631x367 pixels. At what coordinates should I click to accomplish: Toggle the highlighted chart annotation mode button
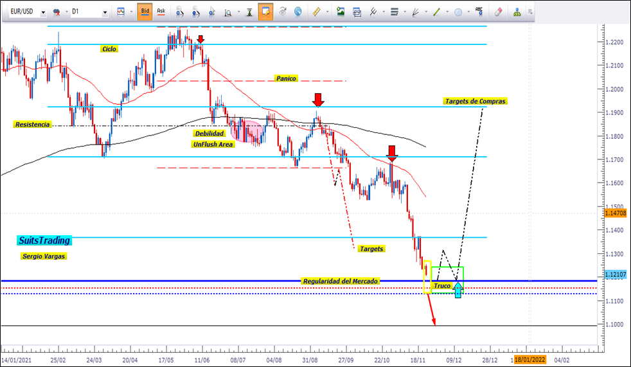(x=265, y=12)
